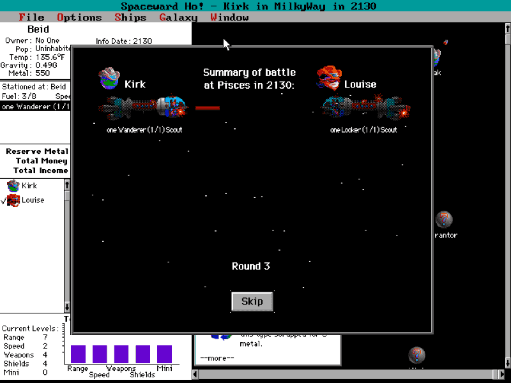The image size is (511, 383).
Task: Click the 'Current Levels:' label
Action: pyautogui.click(x=31, y=328)
